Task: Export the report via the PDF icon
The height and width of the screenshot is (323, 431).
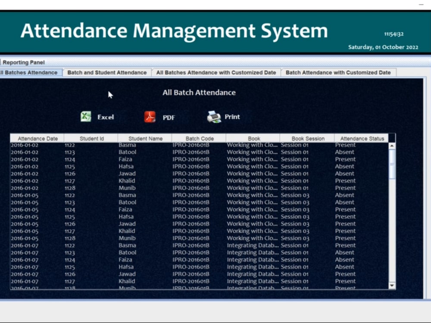Action: (x=150, y=116)
